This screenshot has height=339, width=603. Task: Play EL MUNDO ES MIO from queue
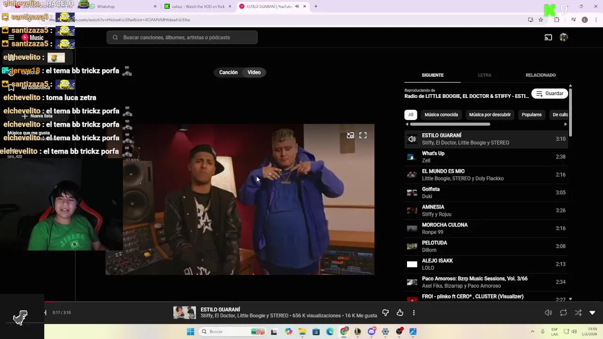(x=486, y=175)
